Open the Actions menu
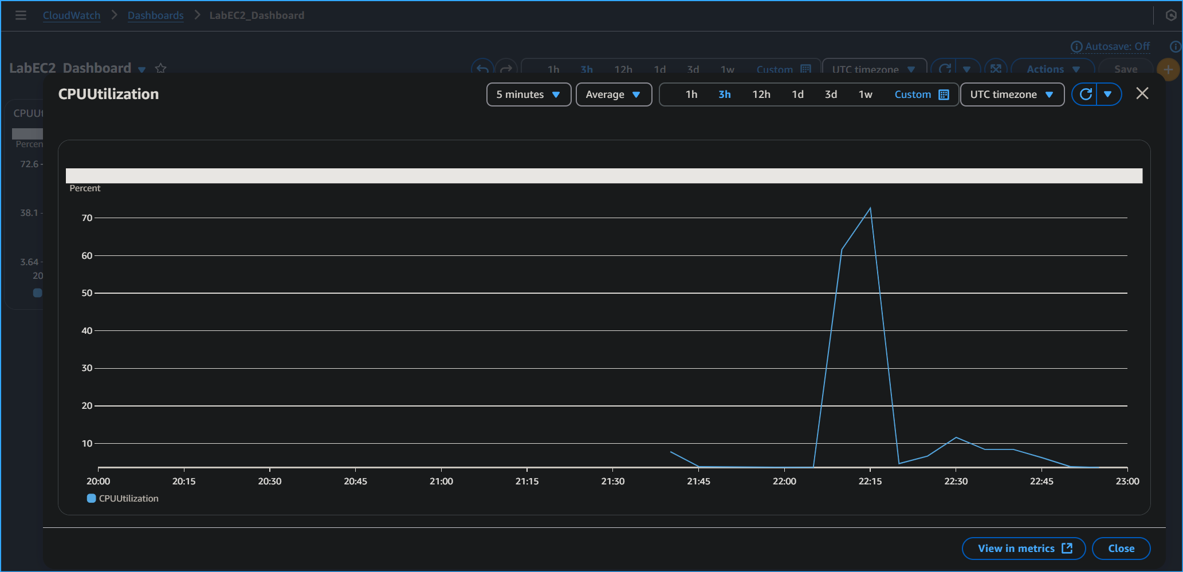 pyautogui.click(x=1052, y=69)
